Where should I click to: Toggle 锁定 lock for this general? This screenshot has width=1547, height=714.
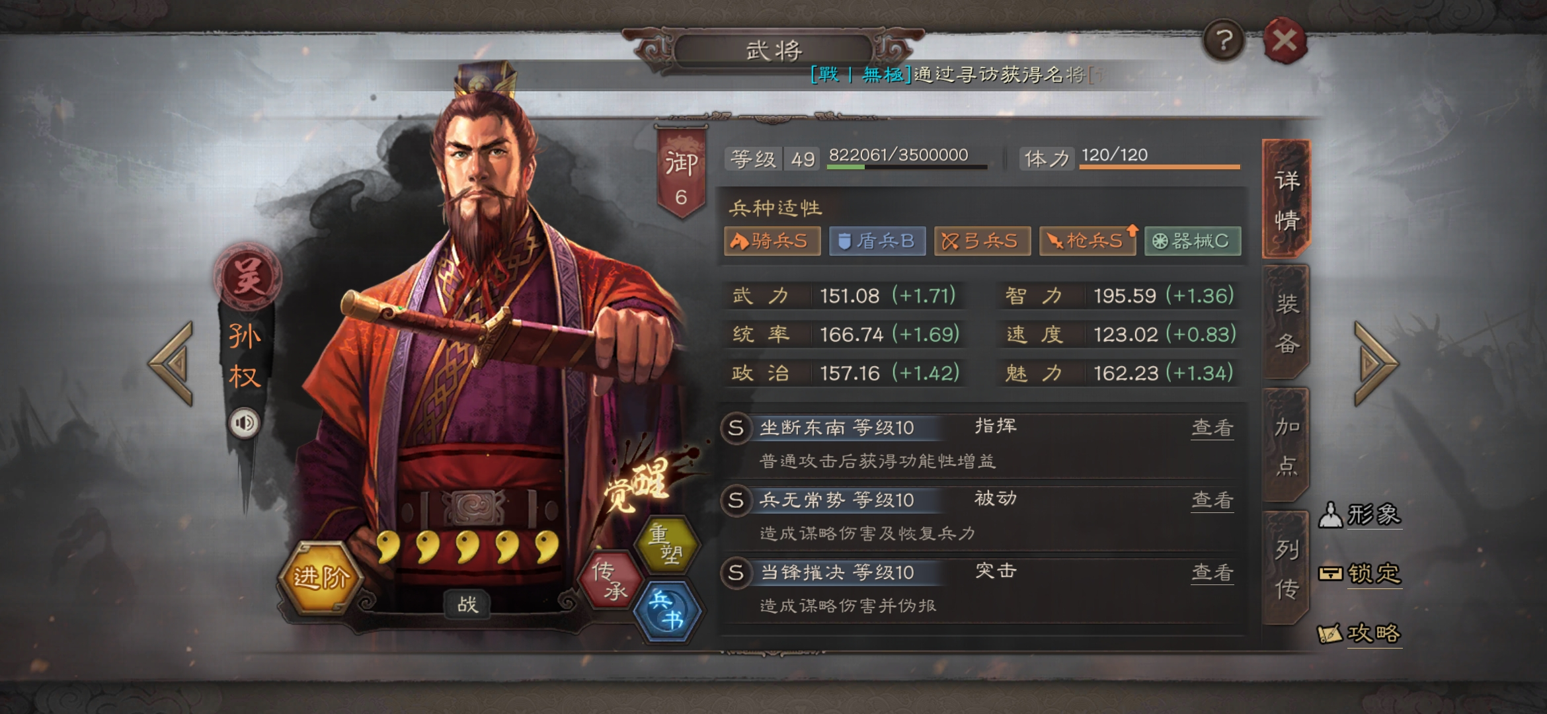1361,573
